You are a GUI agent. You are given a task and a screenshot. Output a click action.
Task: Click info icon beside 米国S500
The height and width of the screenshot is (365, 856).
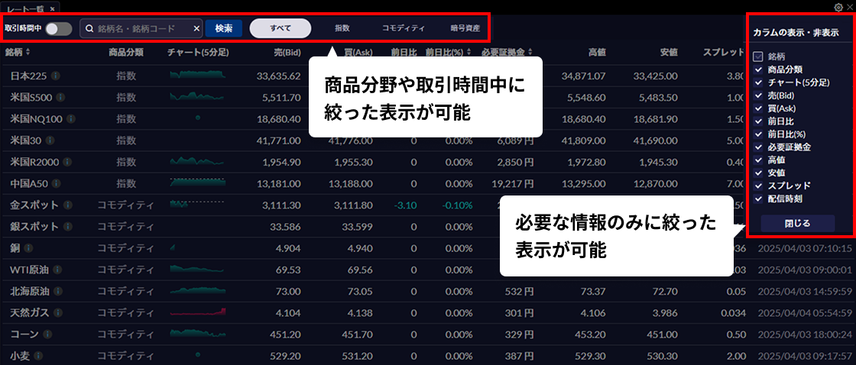pos(60,98)
